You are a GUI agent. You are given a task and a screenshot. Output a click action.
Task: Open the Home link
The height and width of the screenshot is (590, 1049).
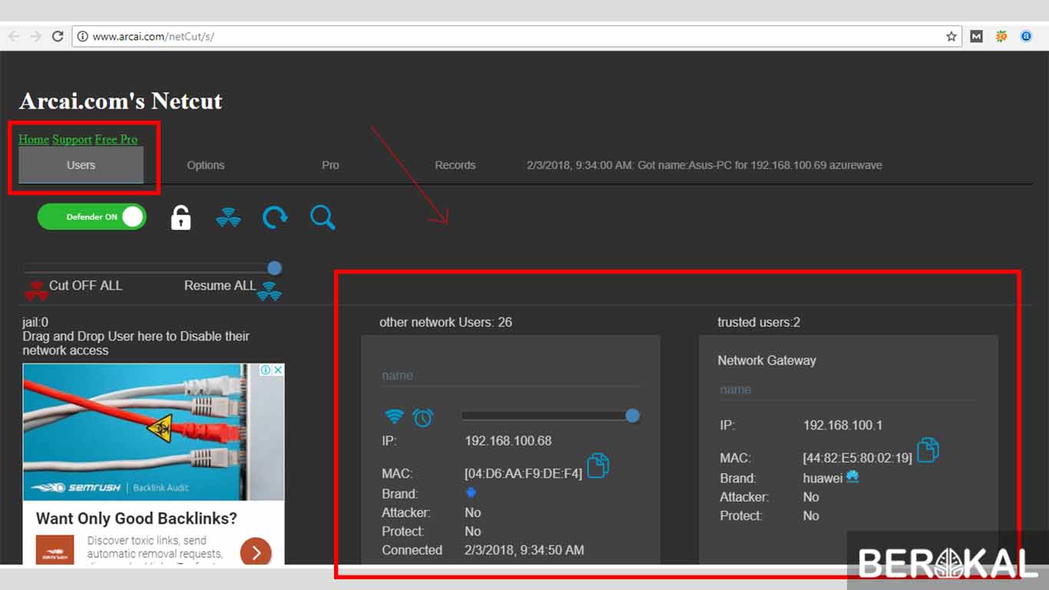(33, 139)
